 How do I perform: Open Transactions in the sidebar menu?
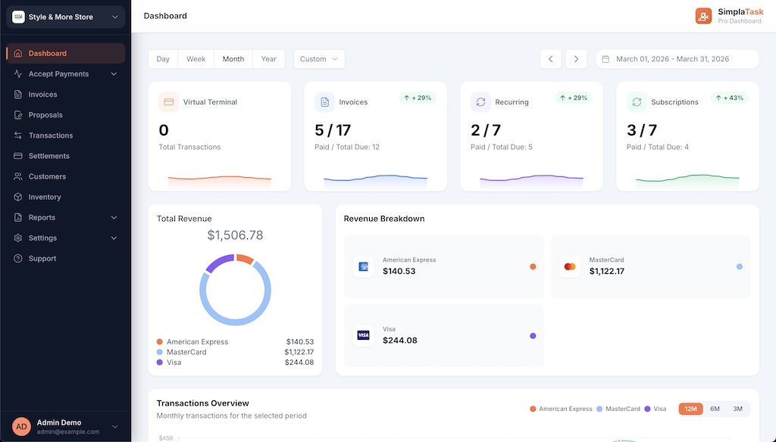pyautogui.click(x=65, y=135)
